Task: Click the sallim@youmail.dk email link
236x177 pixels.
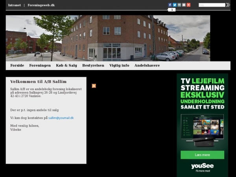Action: (x=61, y=118)
